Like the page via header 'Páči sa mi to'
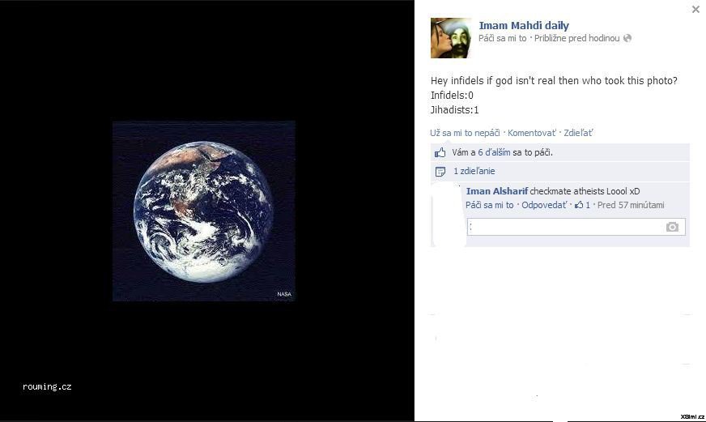Screen dimensions: 706x422 pyautogui.click(x=503, y=38)
